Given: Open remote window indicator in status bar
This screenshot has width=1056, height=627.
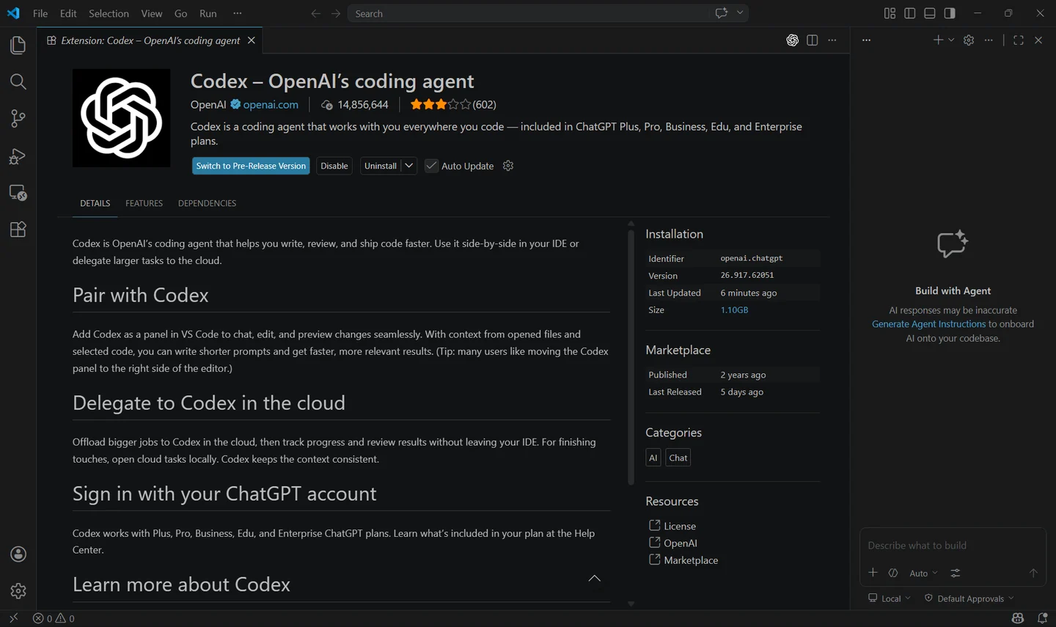Looking at the screenshot, I should [13, 618].
